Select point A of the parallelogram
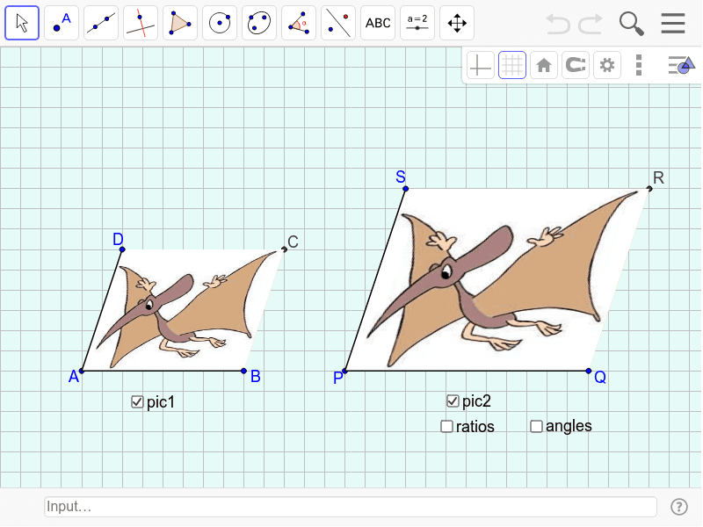 82,371
